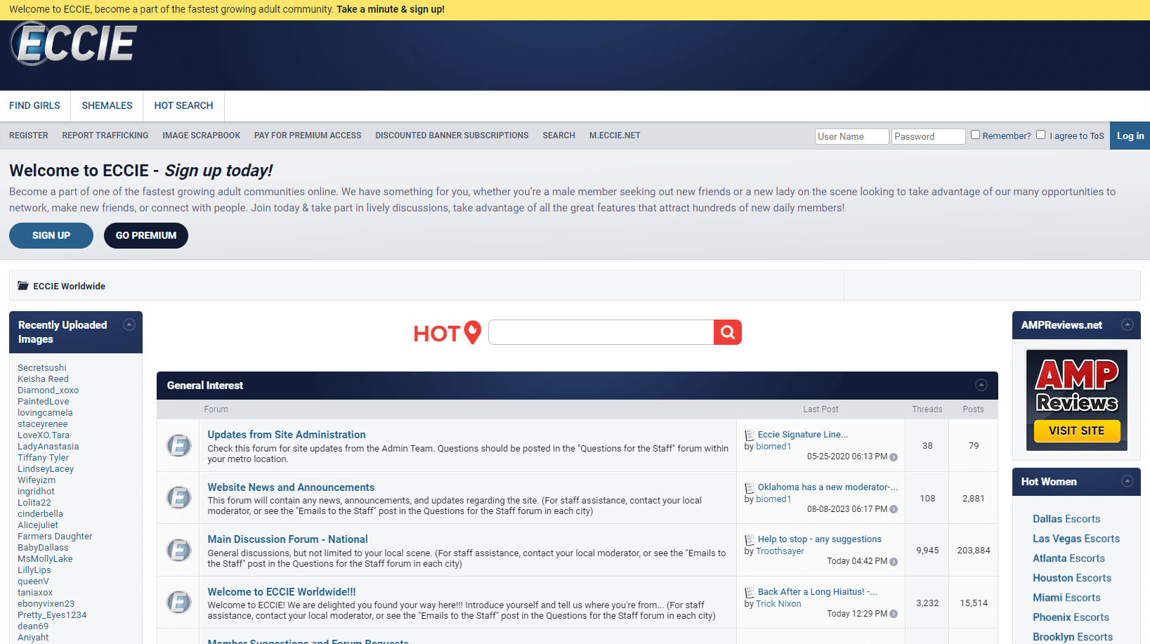This screenshot has height=644, width=1150.
Task: Open DISCOUNTED BANNER SUBSCRIPTIONS menu item
Action: (x=452, y=136)
